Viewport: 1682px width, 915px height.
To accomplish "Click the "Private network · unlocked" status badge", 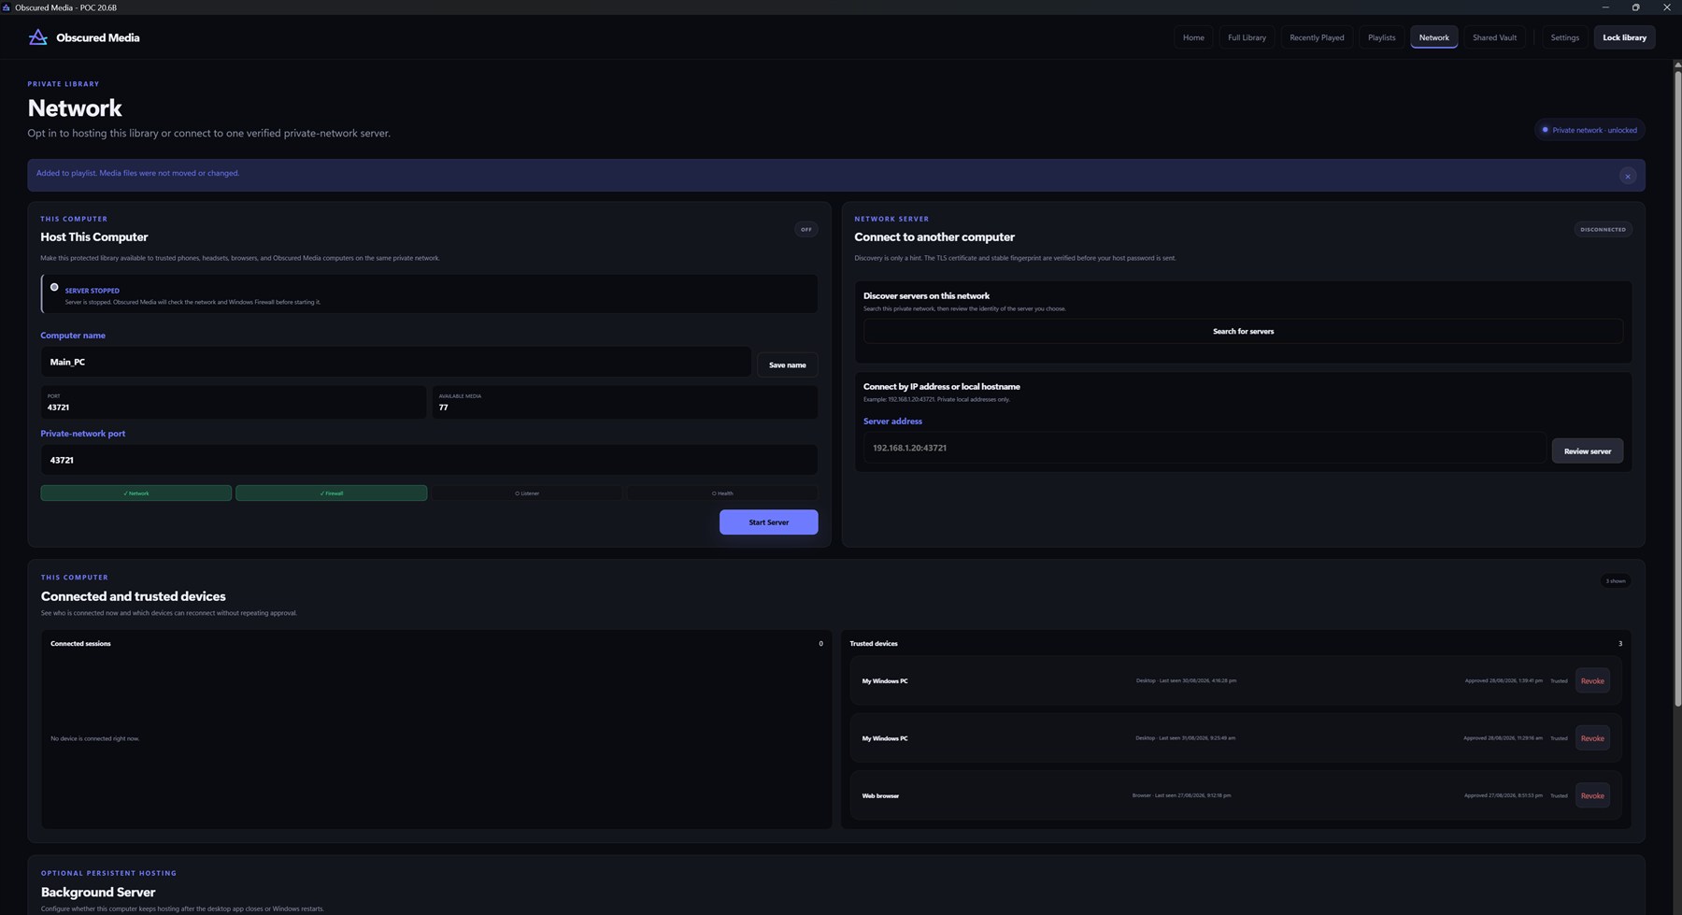I will pos(1589,130).
